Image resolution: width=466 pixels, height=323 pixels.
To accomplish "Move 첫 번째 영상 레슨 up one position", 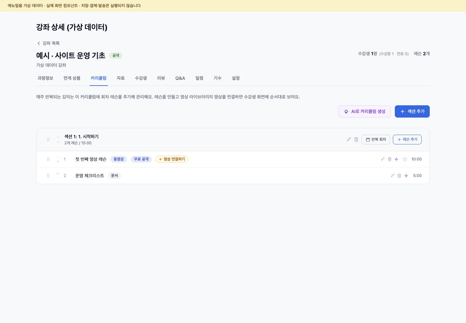I will pos(58,157).
